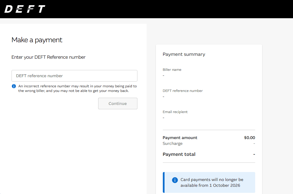
Task: Click the 'Payment amount' label
Action: 180,138
